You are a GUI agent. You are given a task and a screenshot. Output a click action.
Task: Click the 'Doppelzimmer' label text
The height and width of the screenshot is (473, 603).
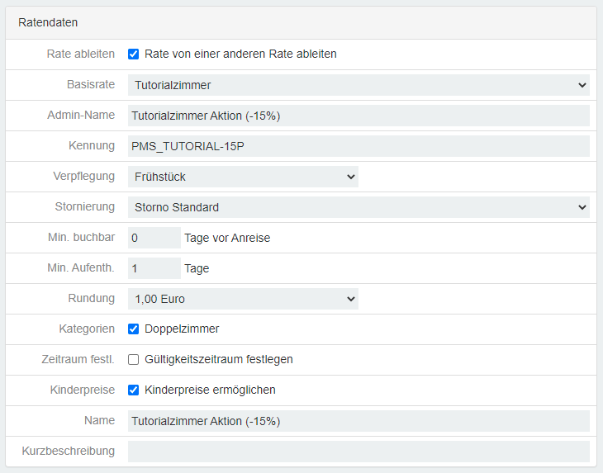click(182, 329)
